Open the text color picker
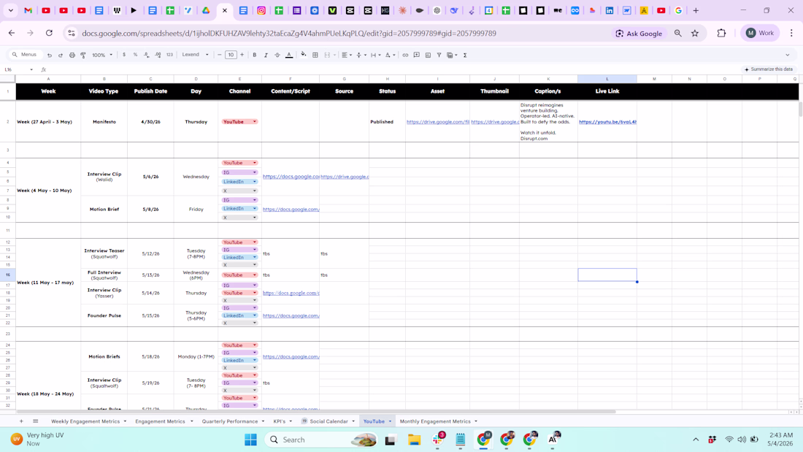The height and width of the screenshot is (452, 803). coord(289,55)
